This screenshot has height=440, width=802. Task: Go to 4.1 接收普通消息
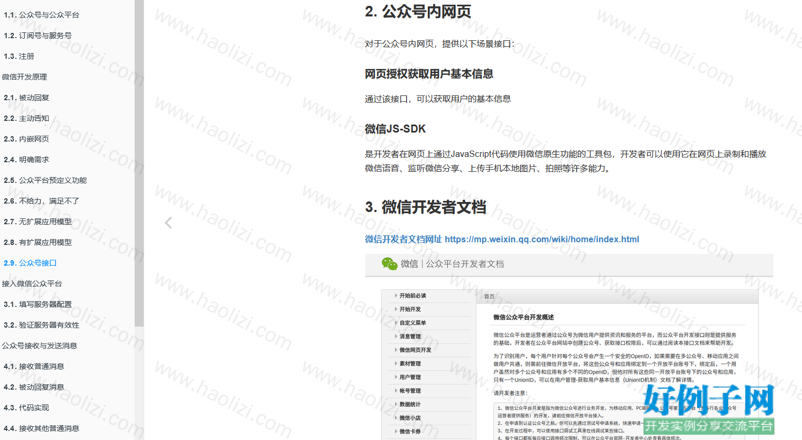34,366
